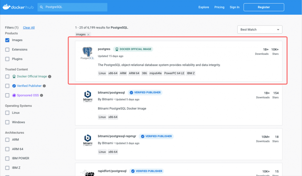This screenshot has width=302, height=176.
Task: Open the rapidfort/postgresql repository title
Action: (x=112, y=171)
